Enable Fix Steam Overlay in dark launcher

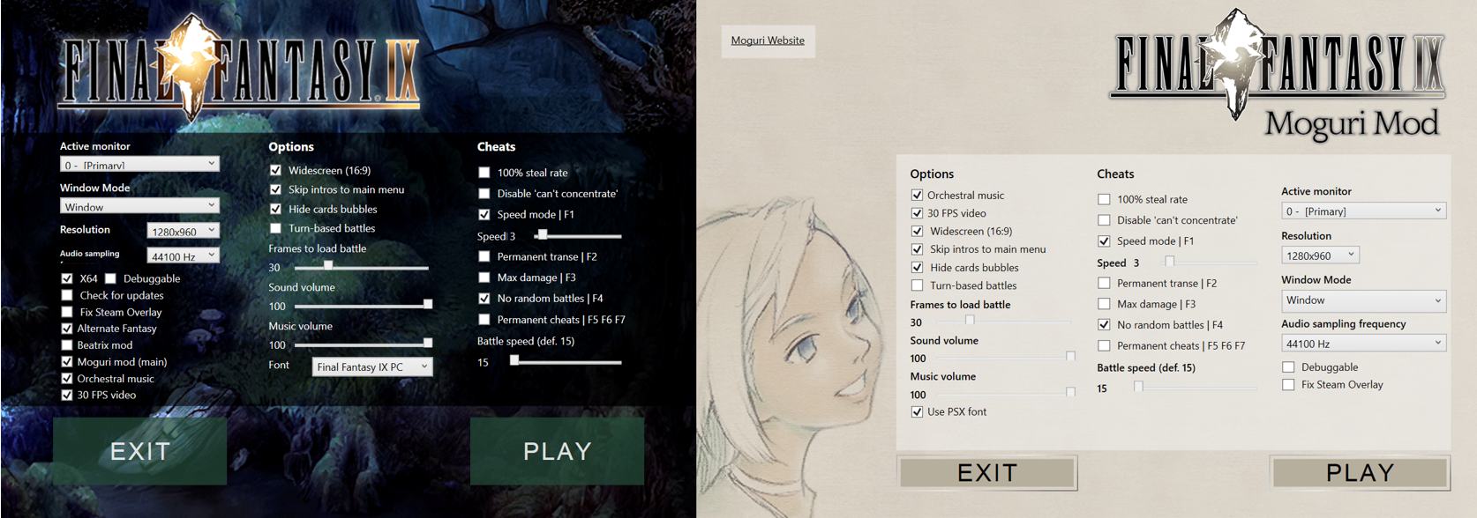tap(67, 312)
